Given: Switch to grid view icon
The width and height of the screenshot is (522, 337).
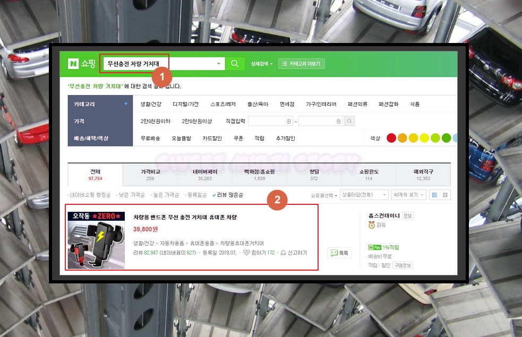Looking at the screenshot, I should click(445, 195).
